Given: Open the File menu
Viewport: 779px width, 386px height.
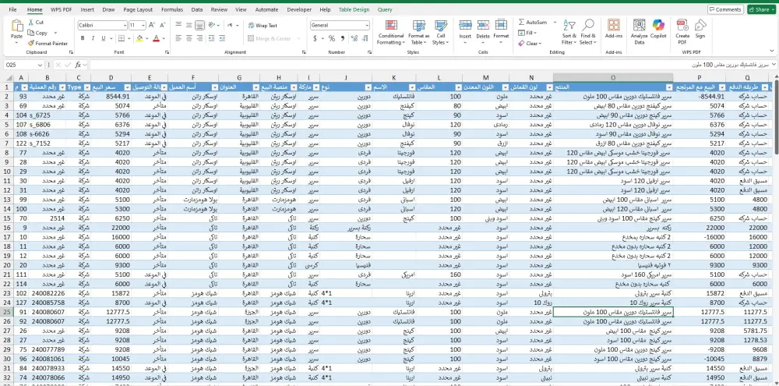Looking at the screenshot, I should pos(12,9).
